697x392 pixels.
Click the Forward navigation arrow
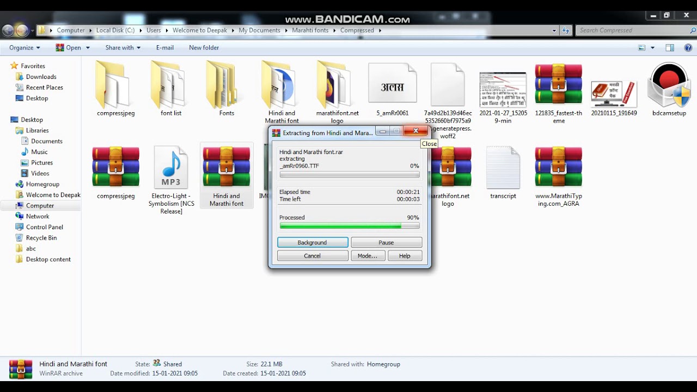tap(22, 30)
